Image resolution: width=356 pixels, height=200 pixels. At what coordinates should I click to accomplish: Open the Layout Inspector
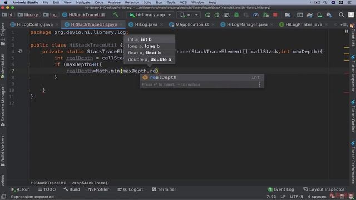pyautogui.click(x=324, y=189)
